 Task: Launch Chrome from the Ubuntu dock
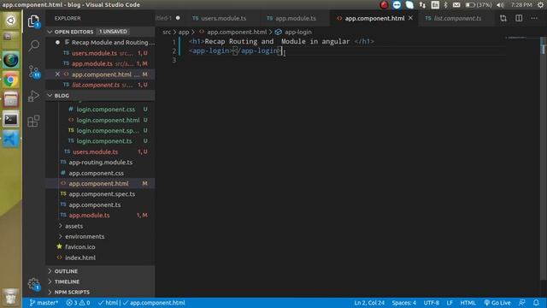tap(11, 80)
